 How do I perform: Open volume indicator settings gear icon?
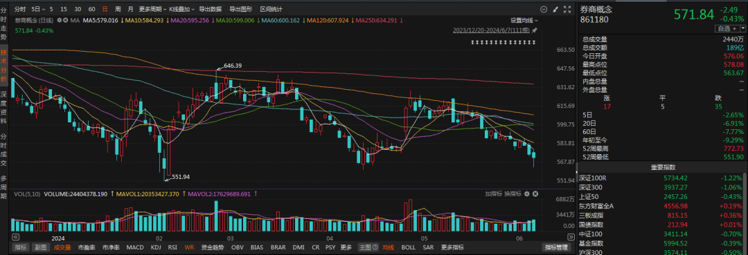pyautogui.click(x=527, y=194)
